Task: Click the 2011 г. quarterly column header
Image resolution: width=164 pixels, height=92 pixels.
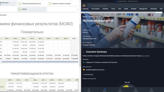Action: click(7, 39)
